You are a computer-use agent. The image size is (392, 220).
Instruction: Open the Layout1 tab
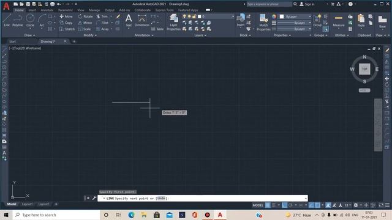pos(27,204)
